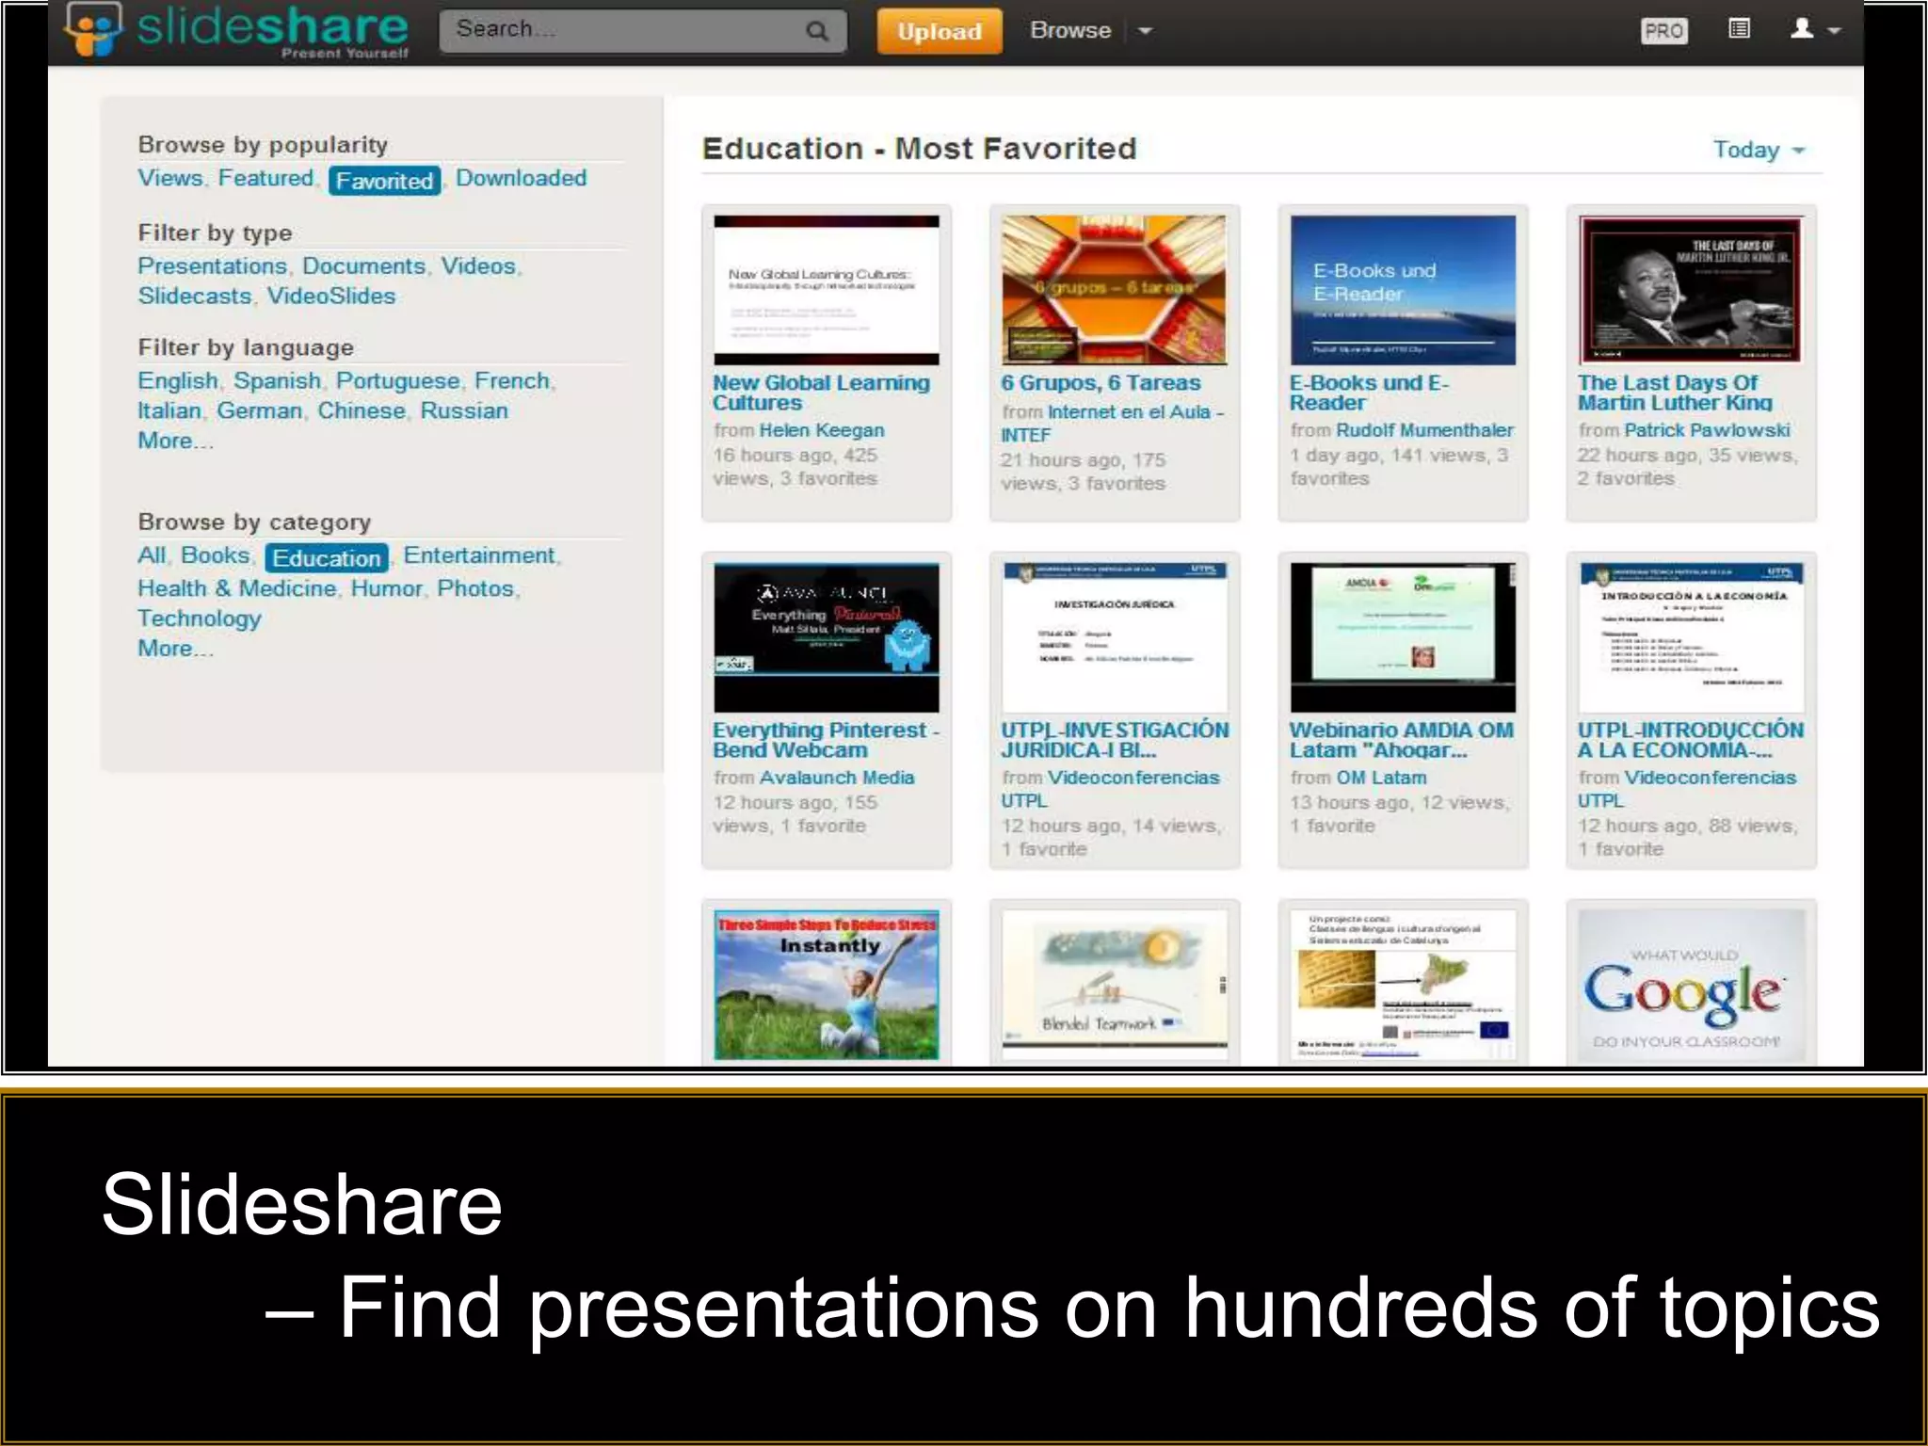Open New Global Learning Cultures thumbnail
Image resolution: width=1928 pixels, height=1446 pixels.
click(x=827, y=290)
